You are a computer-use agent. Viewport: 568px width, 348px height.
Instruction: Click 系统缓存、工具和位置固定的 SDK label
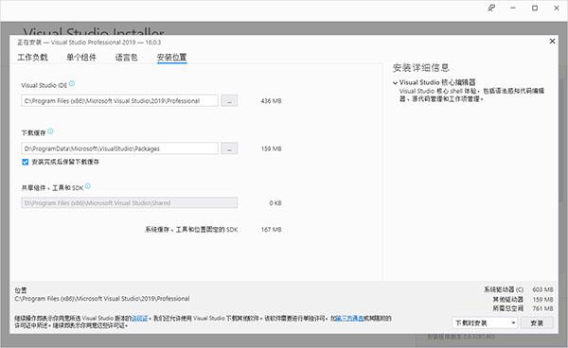point(191,230)
